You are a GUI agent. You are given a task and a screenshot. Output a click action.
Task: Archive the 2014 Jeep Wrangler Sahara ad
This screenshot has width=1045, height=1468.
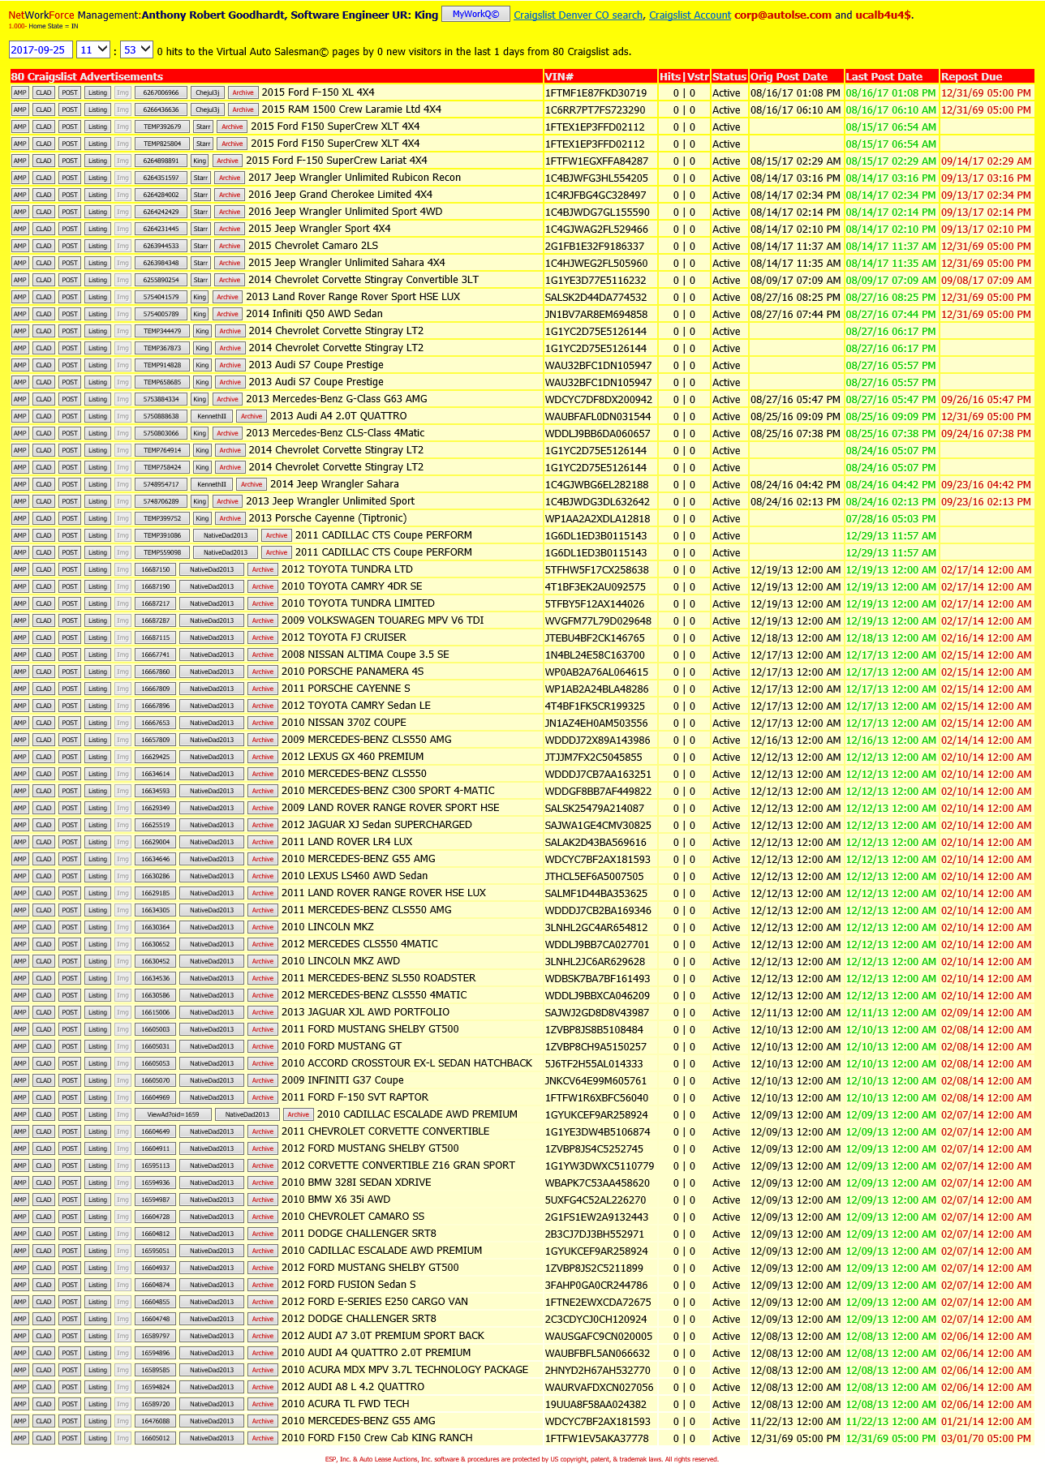(252, 484)
